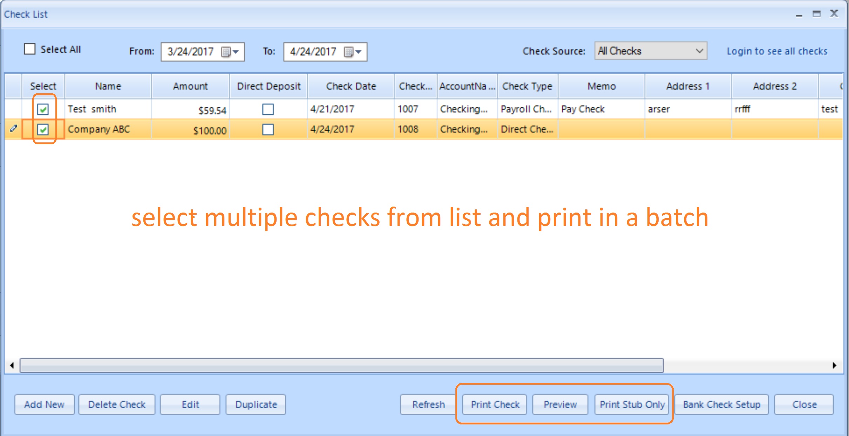Open Bank Check Setup
849x436 pixels.
click(721, 404)
